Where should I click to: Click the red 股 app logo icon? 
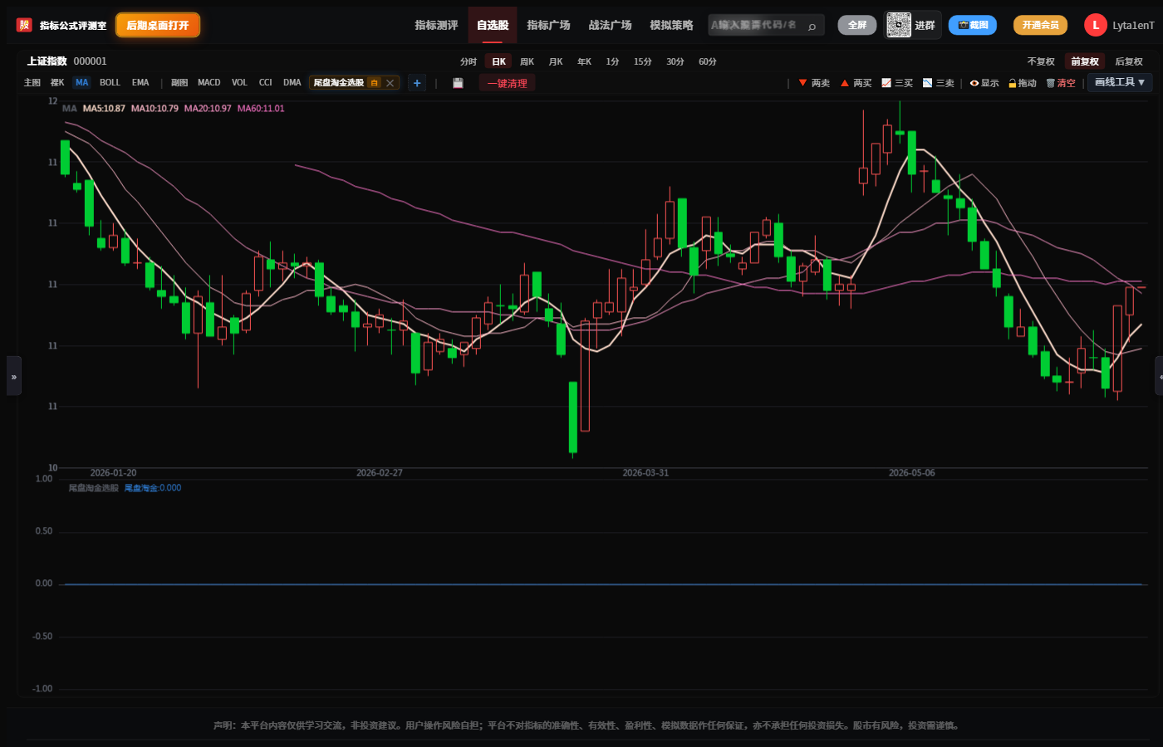tap(24, 25)
